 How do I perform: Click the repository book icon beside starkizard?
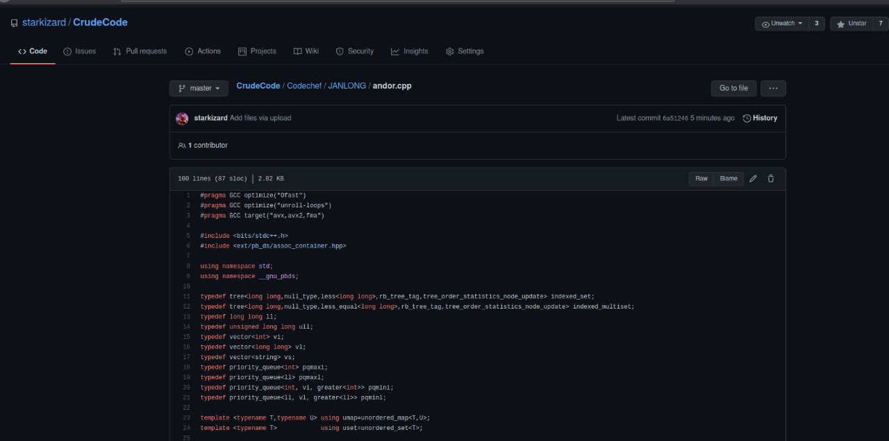(x=14, y=22)
